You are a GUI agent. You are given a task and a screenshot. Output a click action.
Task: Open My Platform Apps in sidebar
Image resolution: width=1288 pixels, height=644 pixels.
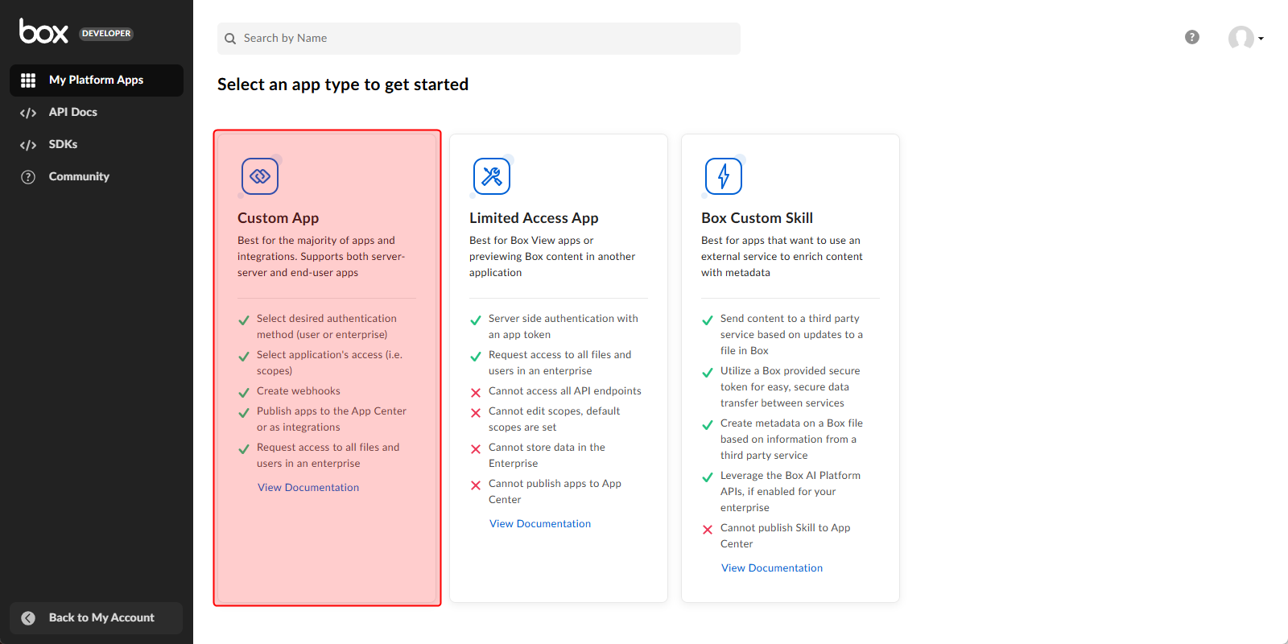tap(97, 80)
